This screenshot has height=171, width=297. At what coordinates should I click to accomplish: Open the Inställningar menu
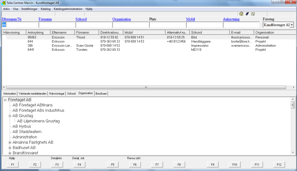(x=29, y=9)
